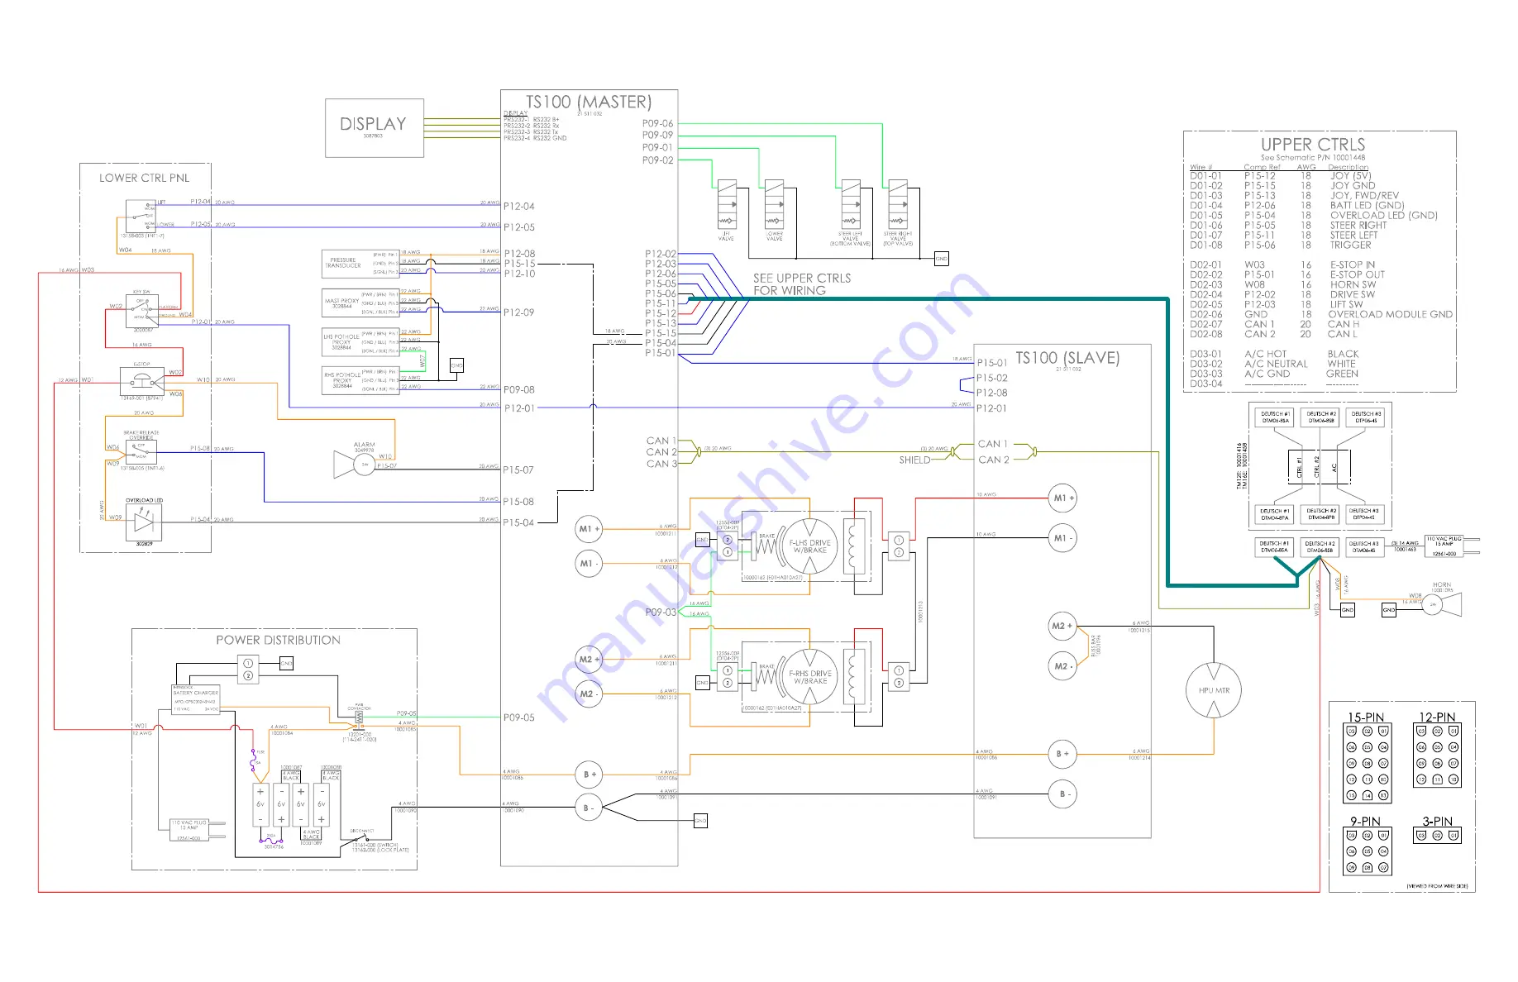Click the SEE UPPER CTRLS FOR WIRING note
Screen dimensions: 1518x982
(x=802, y=284)
